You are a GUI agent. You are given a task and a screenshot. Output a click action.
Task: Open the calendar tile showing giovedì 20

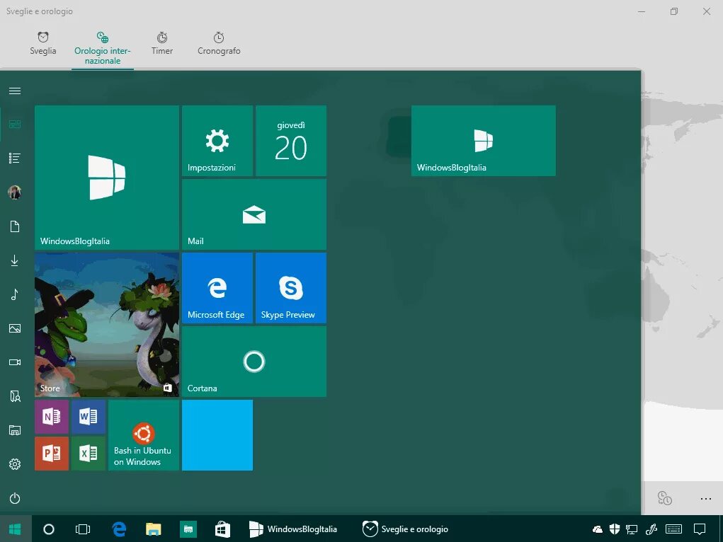pyautogui.click(x=291, y=141)
